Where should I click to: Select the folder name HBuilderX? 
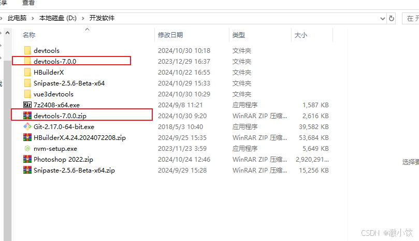49,73
